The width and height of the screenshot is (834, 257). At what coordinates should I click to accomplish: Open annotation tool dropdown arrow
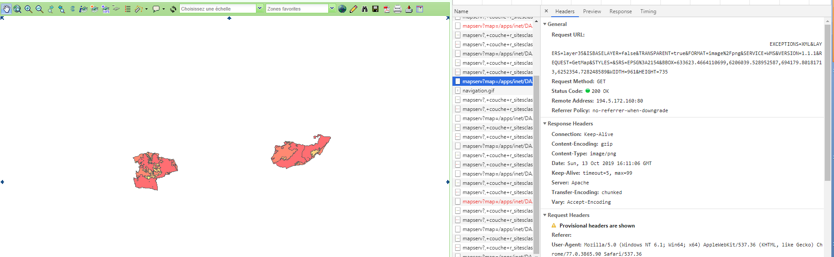(163, 9)
